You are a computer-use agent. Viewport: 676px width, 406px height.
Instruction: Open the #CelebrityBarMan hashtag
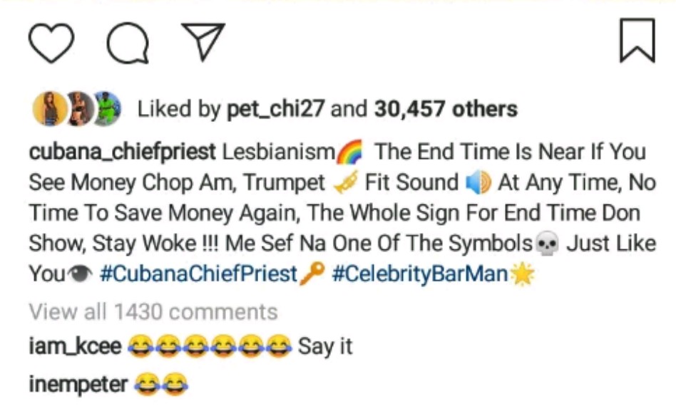pos(420,274)
